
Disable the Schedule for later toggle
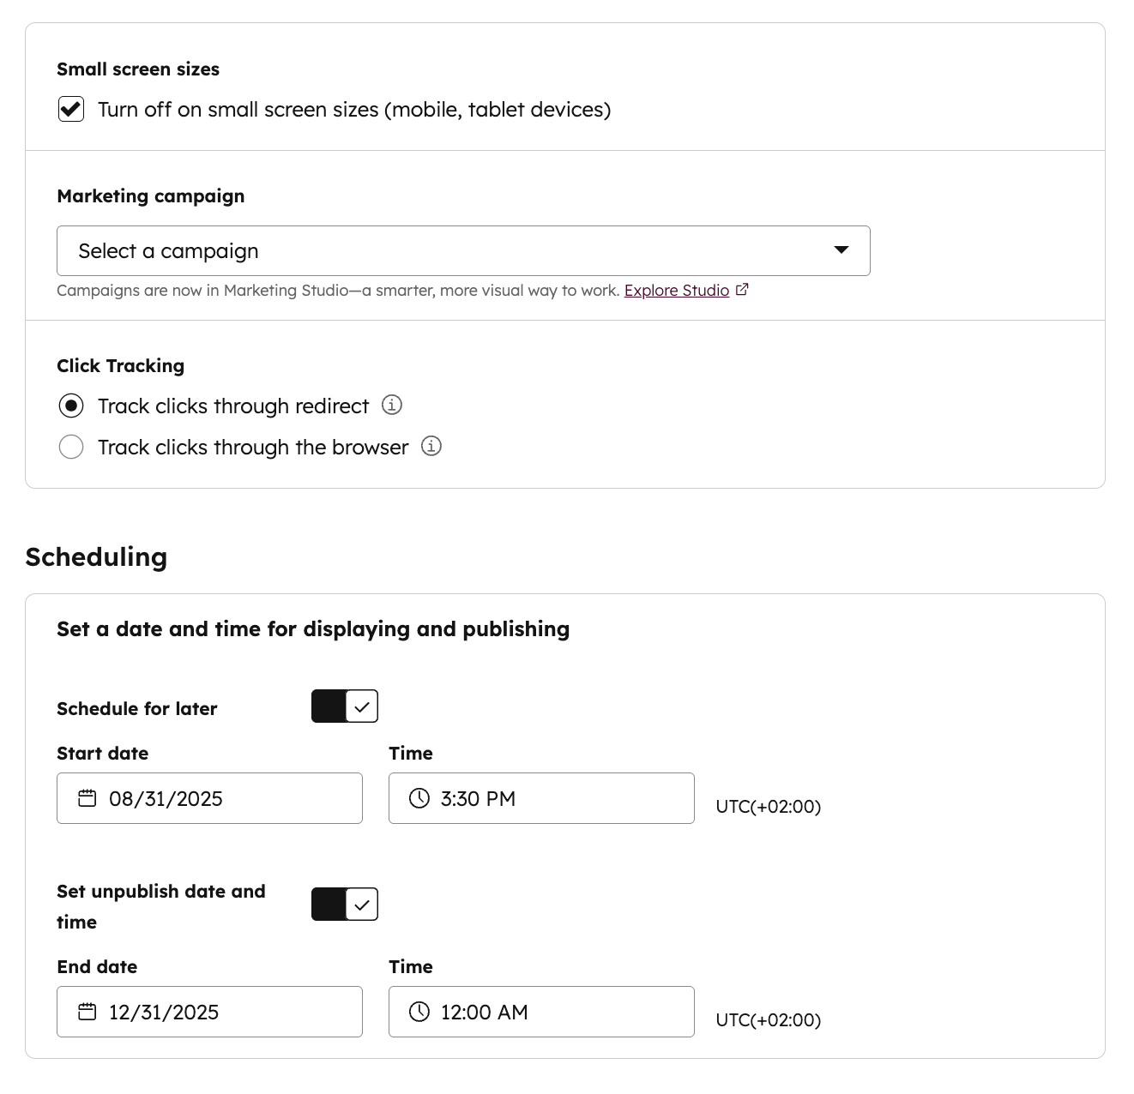point(344,706)
